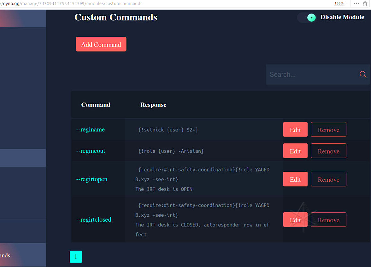Open the --regmeout command
The height and width of the screenshot is (267, 371).
[x=91, y=151]
